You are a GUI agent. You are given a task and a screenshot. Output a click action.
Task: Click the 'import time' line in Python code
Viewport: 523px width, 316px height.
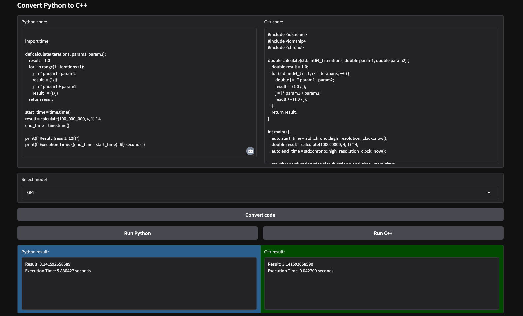point(37,41)
